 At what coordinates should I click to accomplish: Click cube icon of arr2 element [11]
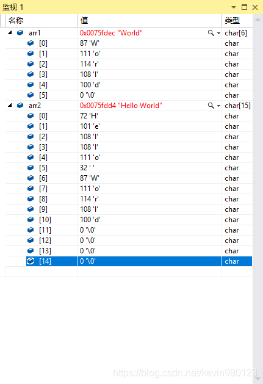(x=31, y=230)
